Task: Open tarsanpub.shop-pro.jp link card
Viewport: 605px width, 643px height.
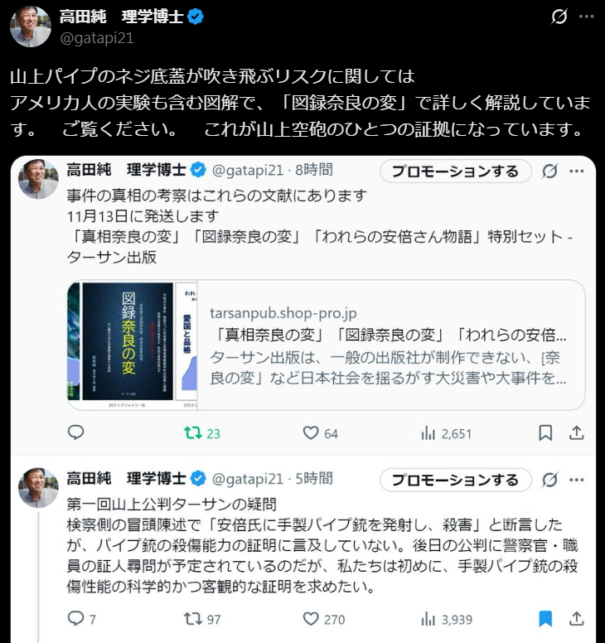Action: tap(327, 345)
